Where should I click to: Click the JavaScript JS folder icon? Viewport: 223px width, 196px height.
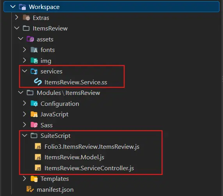34,114
